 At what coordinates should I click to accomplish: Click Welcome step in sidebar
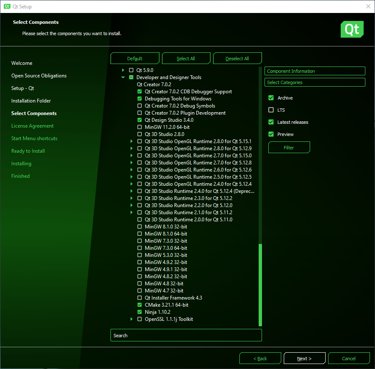pos(22,63)
